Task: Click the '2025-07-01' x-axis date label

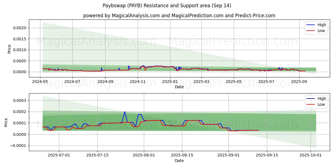Action: click(59, 156)
